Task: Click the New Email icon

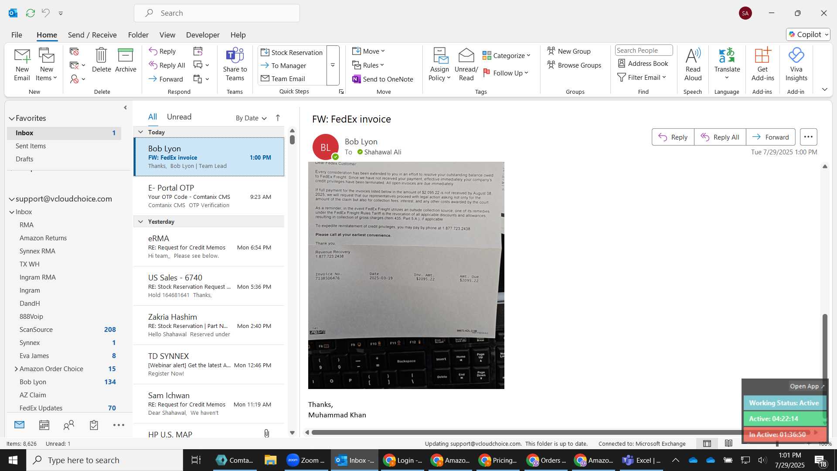Action: 22,65
